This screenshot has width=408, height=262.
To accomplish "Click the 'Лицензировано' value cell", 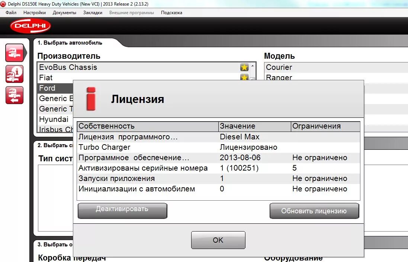I will 248,148.
